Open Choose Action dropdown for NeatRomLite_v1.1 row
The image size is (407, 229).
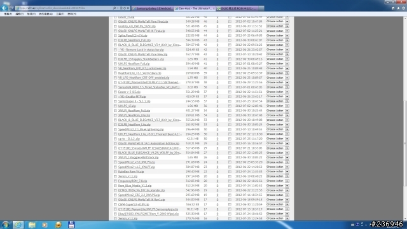coord(277,73)
